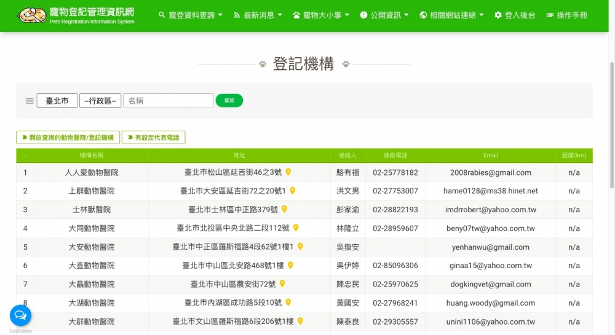Click the hamburger icon beside 臺北市 filter
Image resolution: width=615 pixels, height=335 pixels.
(x=30, y=101)
